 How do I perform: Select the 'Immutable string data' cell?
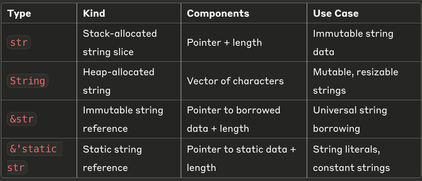364,43
